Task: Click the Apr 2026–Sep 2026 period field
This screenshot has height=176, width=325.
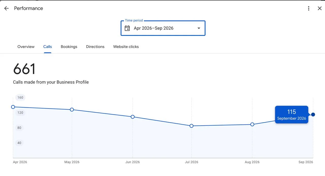Action: tap(163, 28)
